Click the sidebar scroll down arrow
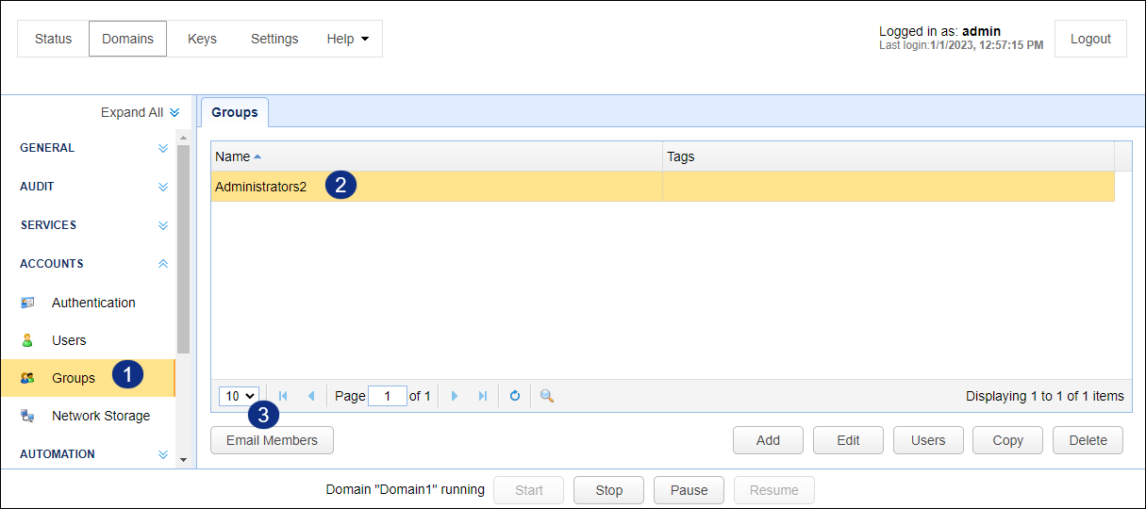Image resolution: width=1146 pixels, height=509 pixels. pyautogui.click(x=183, y=461)
